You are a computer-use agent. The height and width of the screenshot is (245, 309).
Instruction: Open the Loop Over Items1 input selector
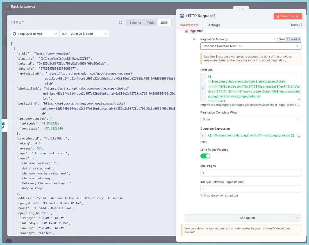(x=35, y=34)
